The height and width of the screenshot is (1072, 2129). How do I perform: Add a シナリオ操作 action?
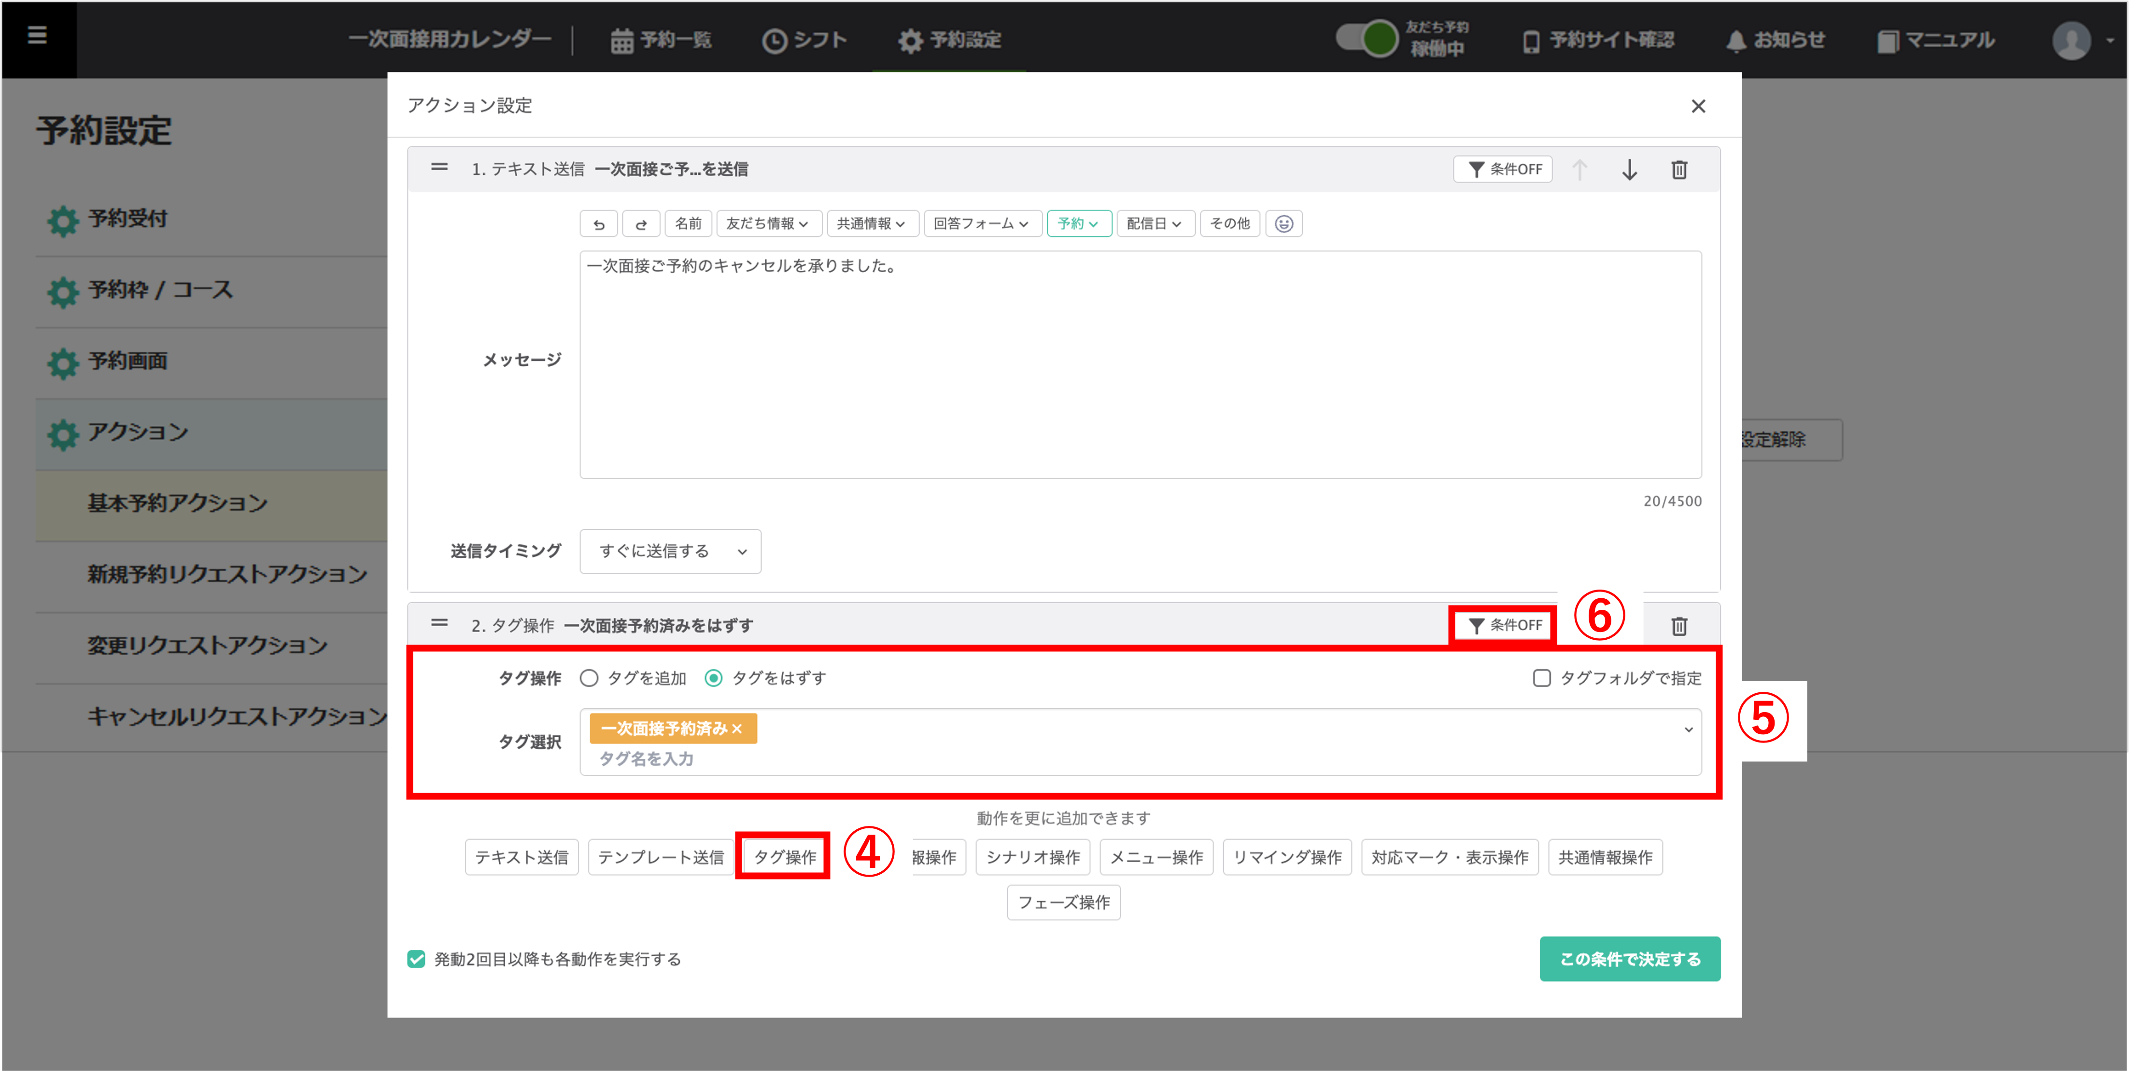click(1032, 857)
